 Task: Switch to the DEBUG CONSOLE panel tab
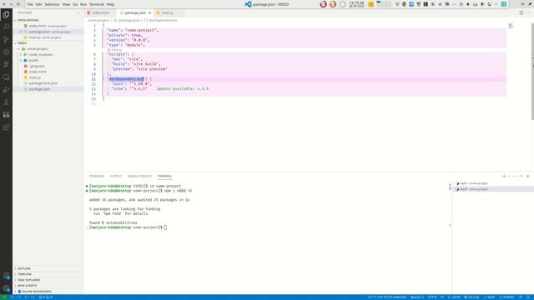pos(139,176)
